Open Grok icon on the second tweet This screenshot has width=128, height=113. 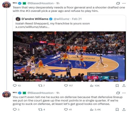click(x=118, y=93)
